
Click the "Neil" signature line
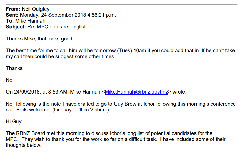click(x=10, y=80)
